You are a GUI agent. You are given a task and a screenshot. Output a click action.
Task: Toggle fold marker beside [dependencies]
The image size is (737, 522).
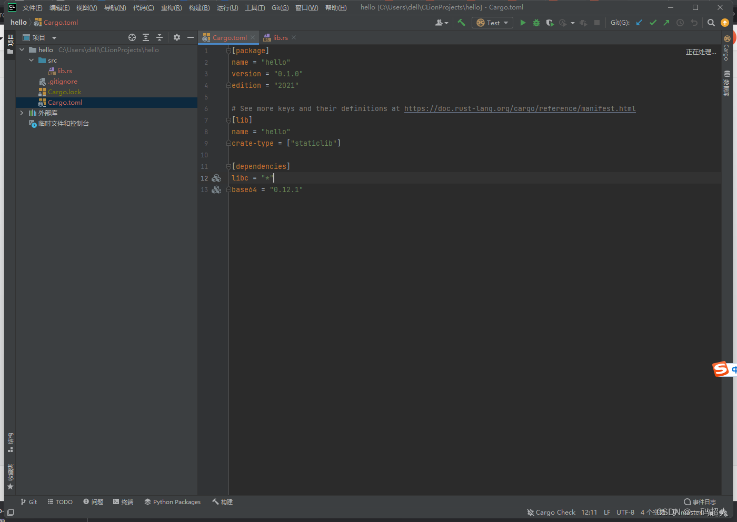click(x=228, y=167)
